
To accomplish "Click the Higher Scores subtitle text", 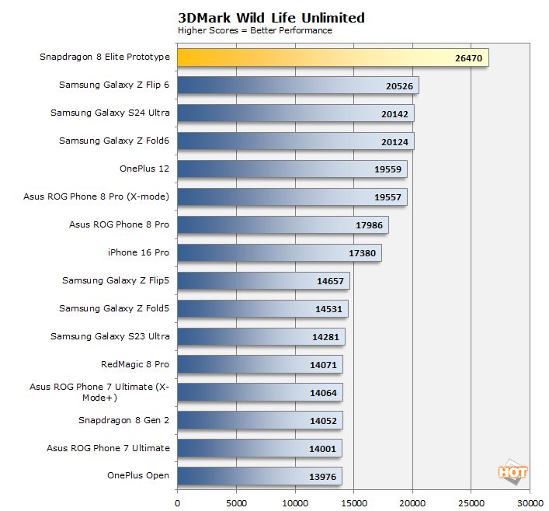I will pyautogui.click(x=255, y=31).
